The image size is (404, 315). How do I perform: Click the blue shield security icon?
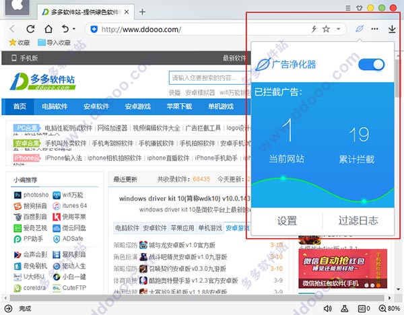tap(94, 30)
